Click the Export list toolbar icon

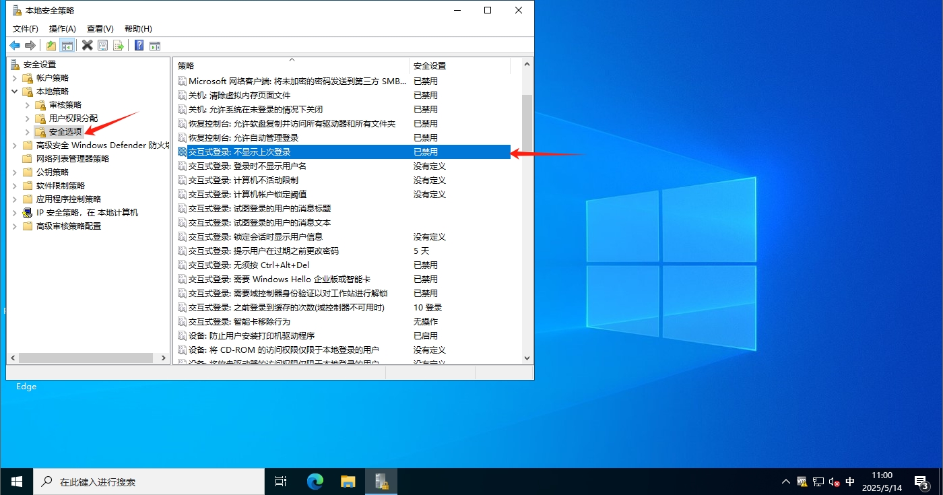click(119, 45)
